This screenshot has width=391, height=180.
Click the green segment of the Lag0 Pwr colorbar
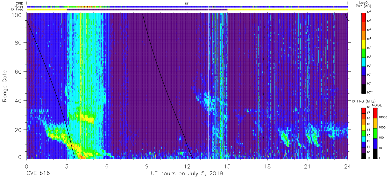pyautogui.click(x=364, y=52)
